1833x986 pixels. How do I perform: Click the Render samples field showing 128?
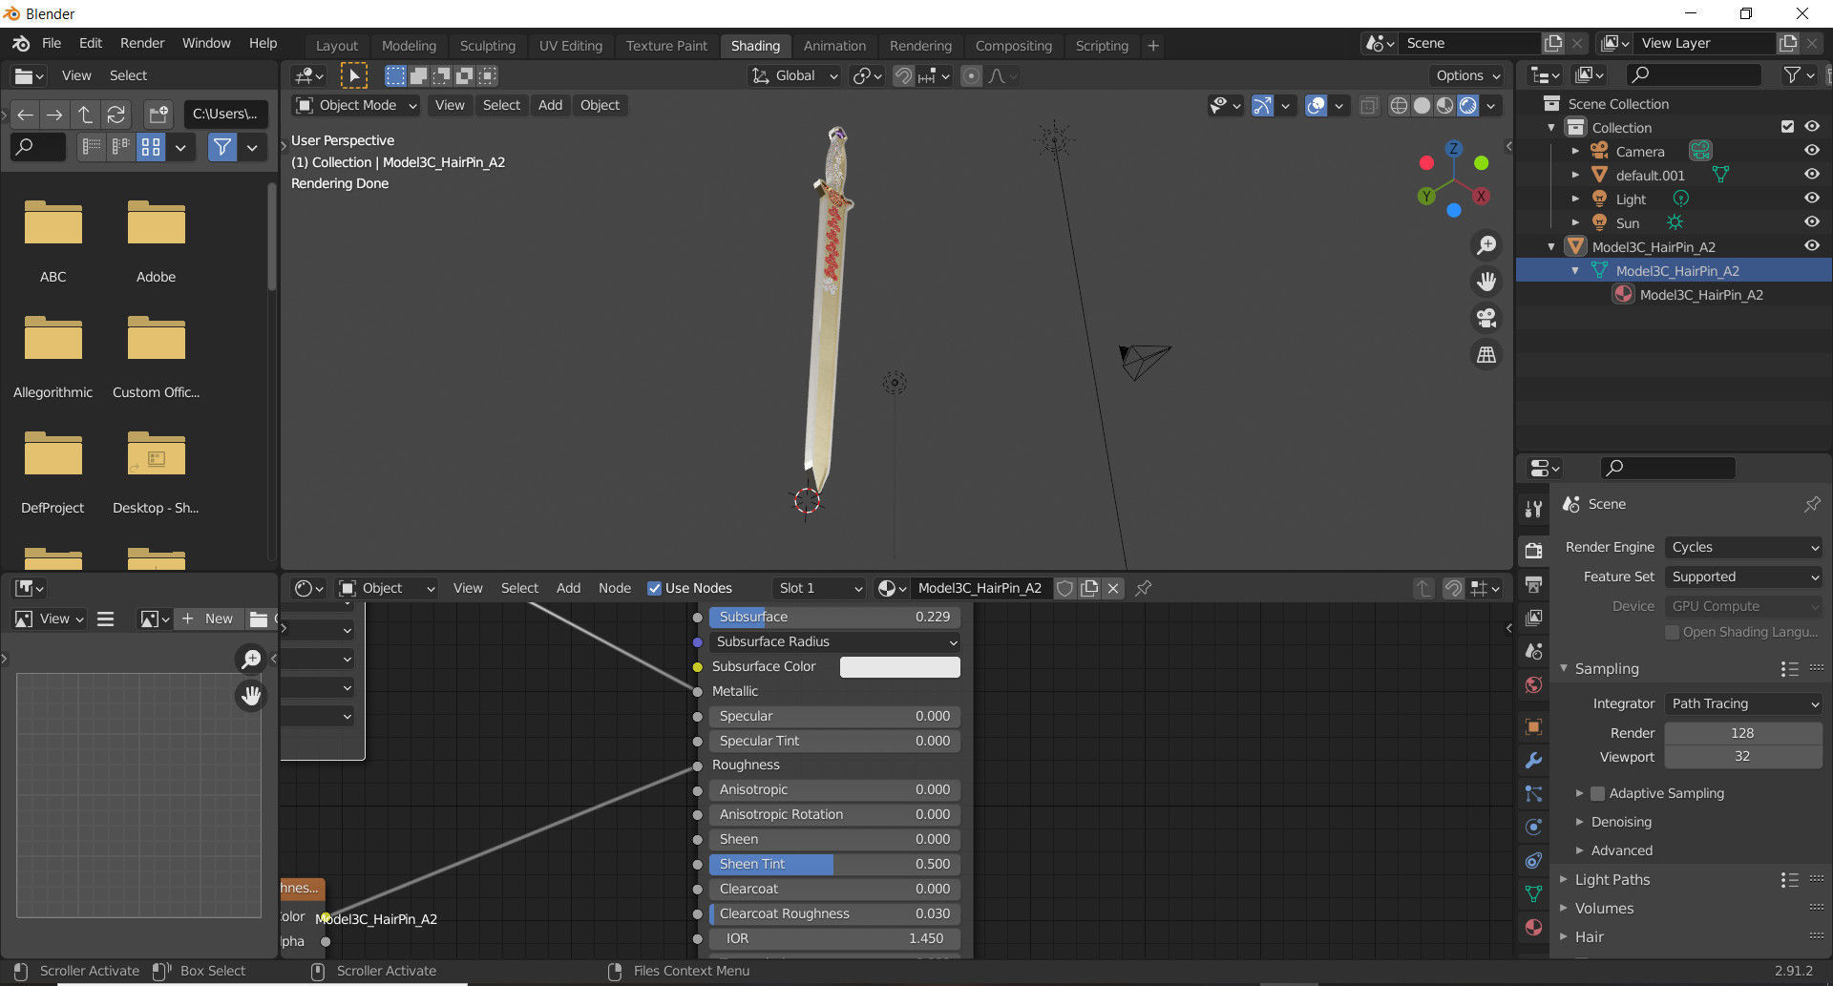(x=1743, y=733)
